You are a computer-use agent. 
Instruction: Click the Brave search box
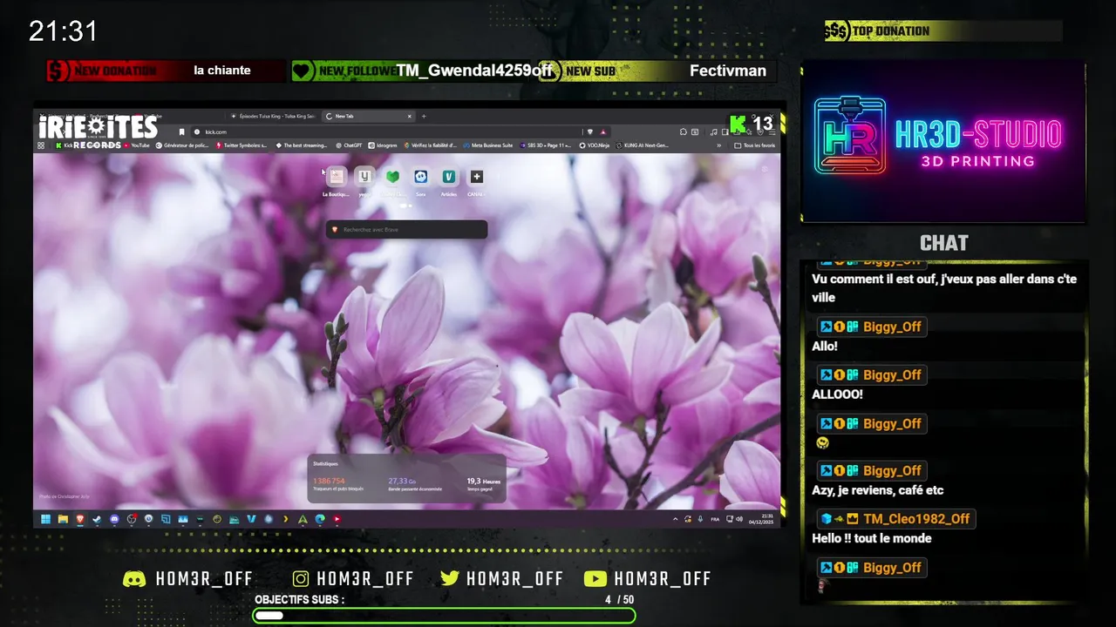click(406, 229)
